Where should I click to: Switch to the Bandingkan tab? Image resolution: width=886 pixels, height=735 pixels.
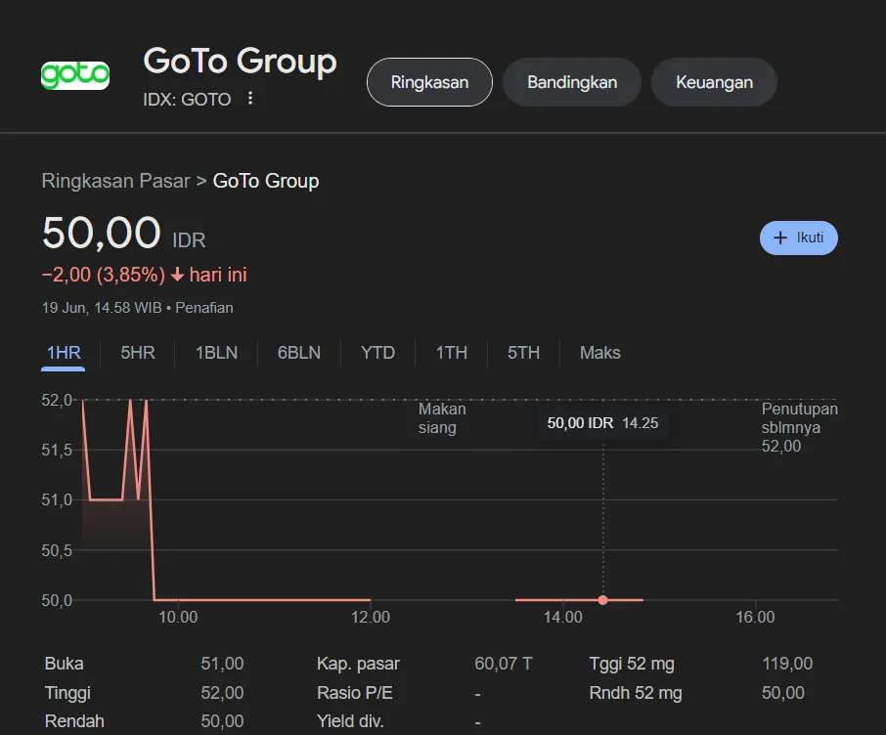[572, 82]
